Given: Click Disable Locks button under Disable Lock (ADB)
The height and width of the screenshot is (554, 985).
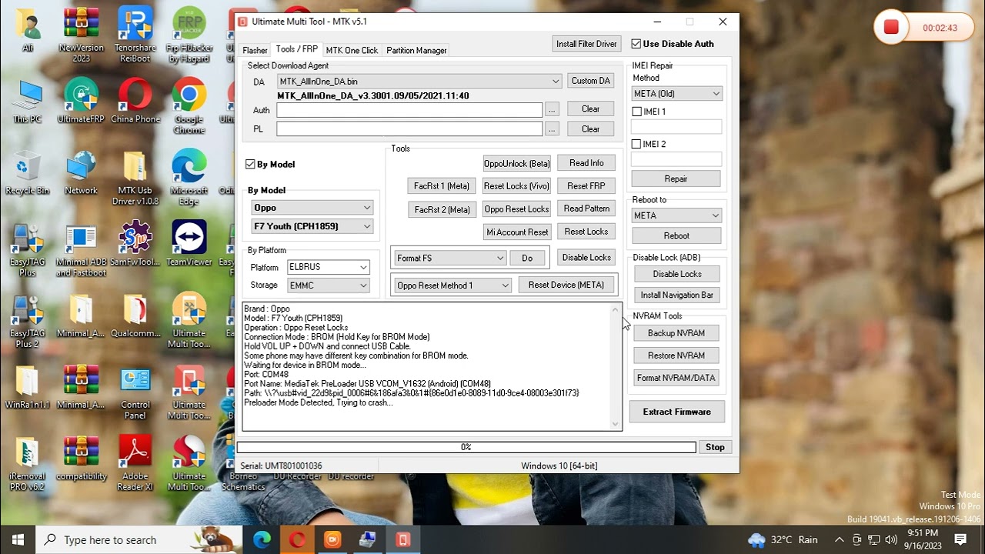Looking at the screenshot, I should 677,274.
